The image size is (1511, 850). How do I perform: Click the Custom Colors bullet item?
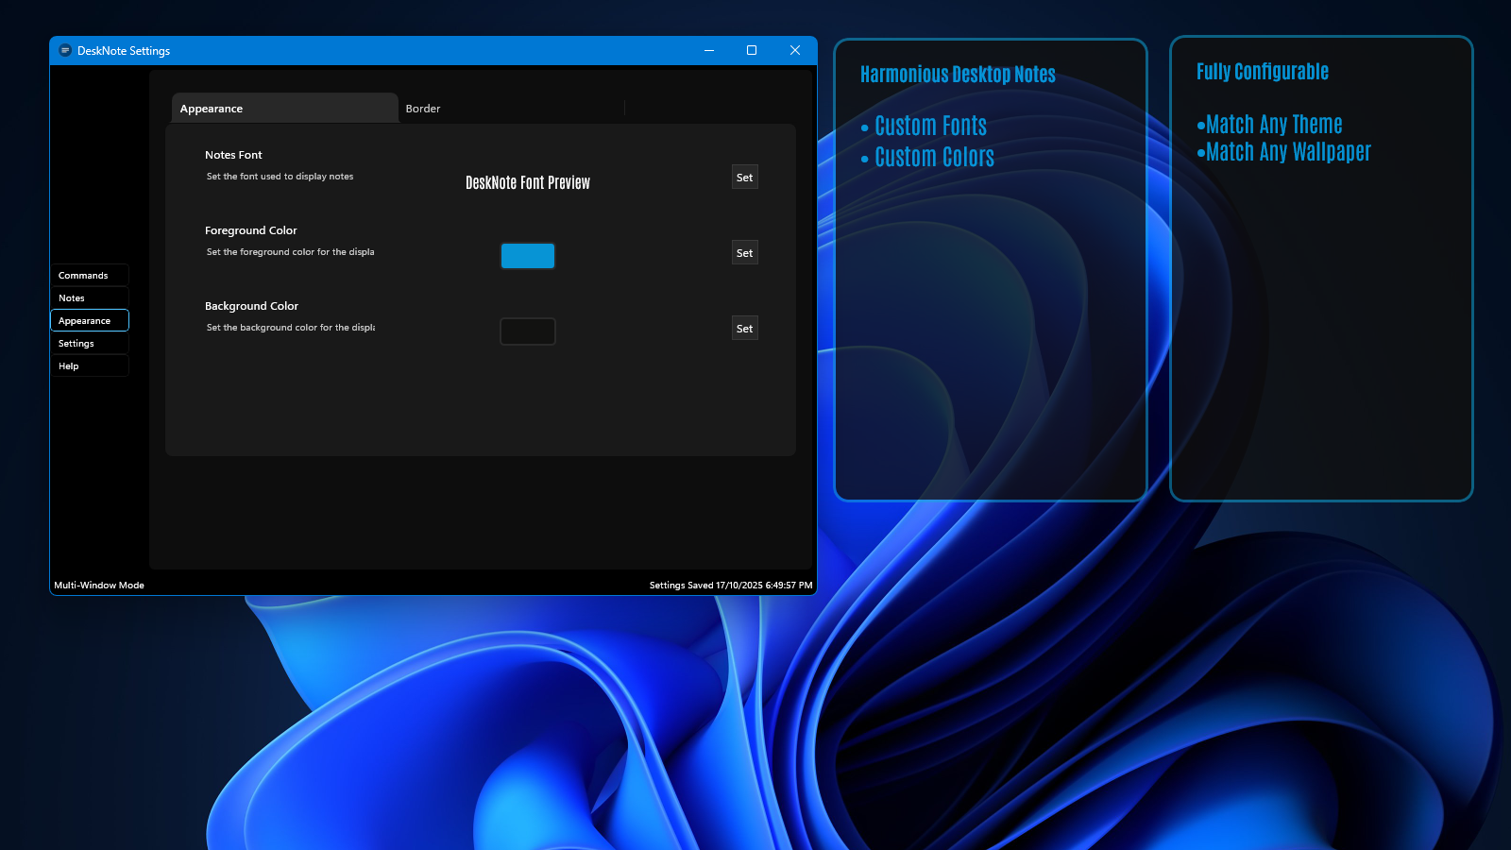click(x=934, y=157)
